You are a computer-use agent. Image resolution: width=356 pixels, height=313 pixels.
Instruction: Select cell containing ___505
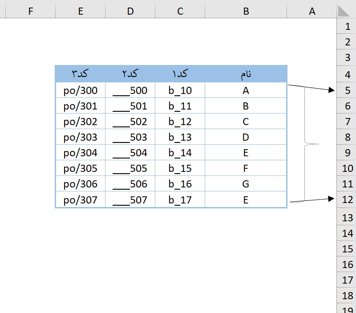(130, 168)
